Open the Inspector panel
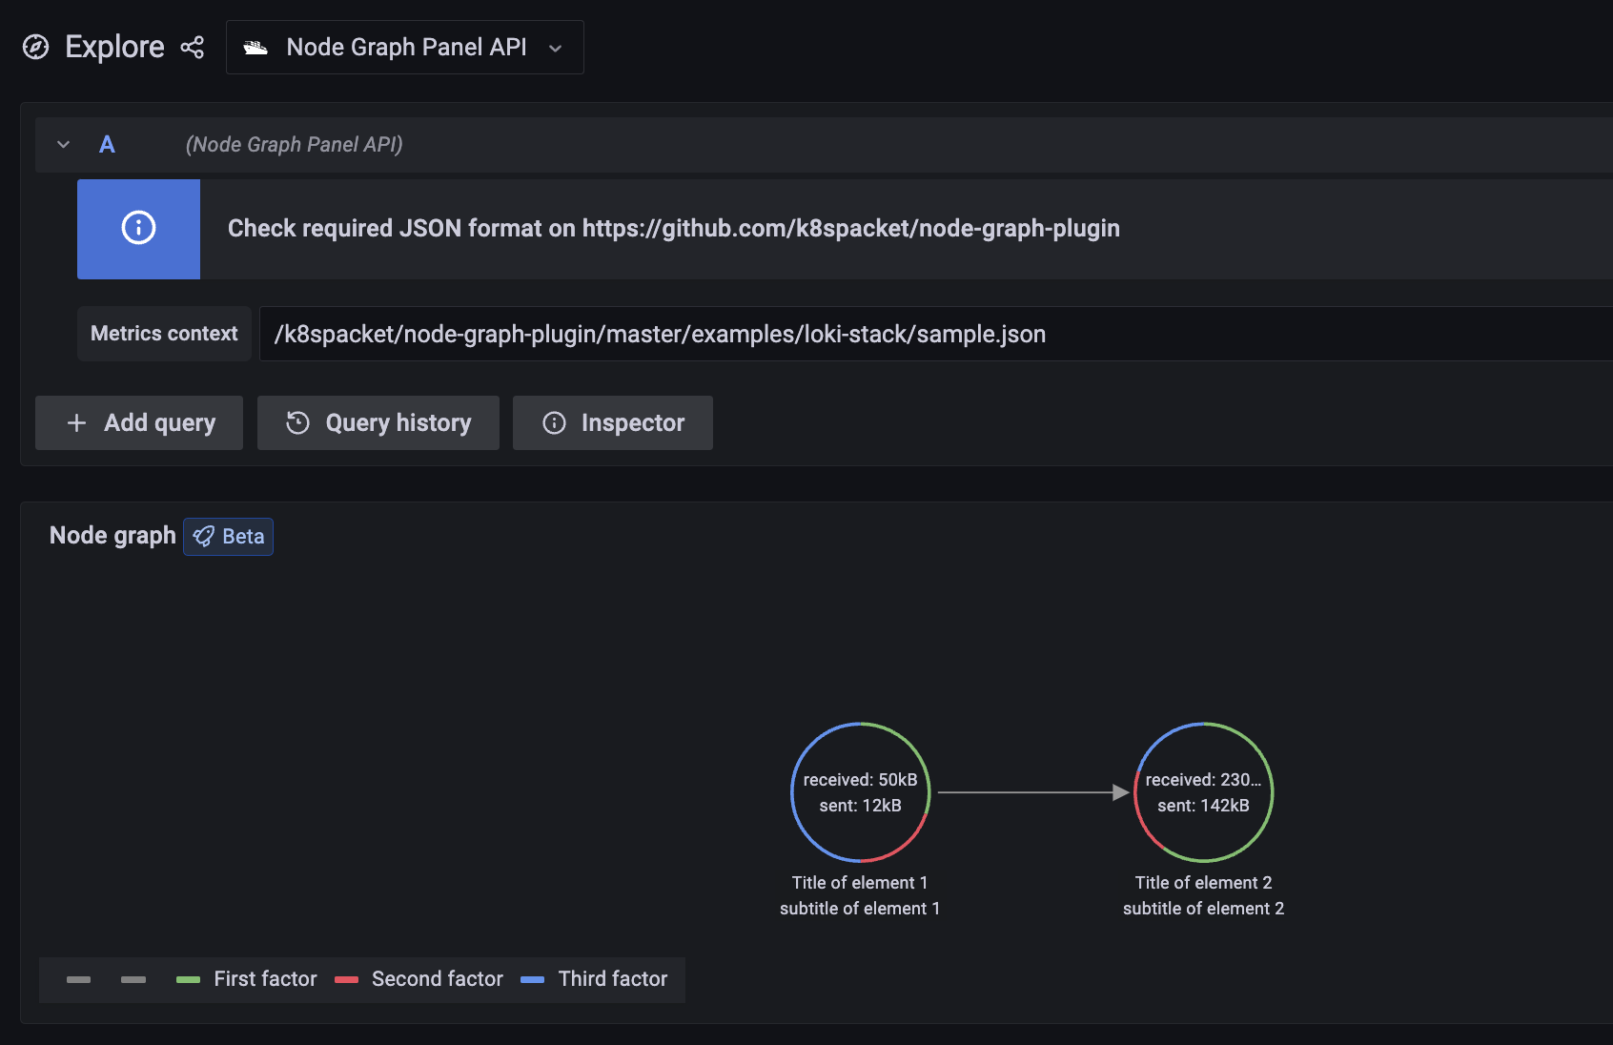Viewport: 1613px width, 1045px height. pos(613,422)
